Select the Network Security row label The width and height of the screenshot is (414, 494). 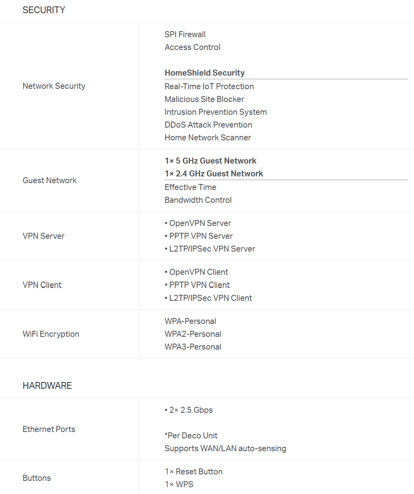54,86
